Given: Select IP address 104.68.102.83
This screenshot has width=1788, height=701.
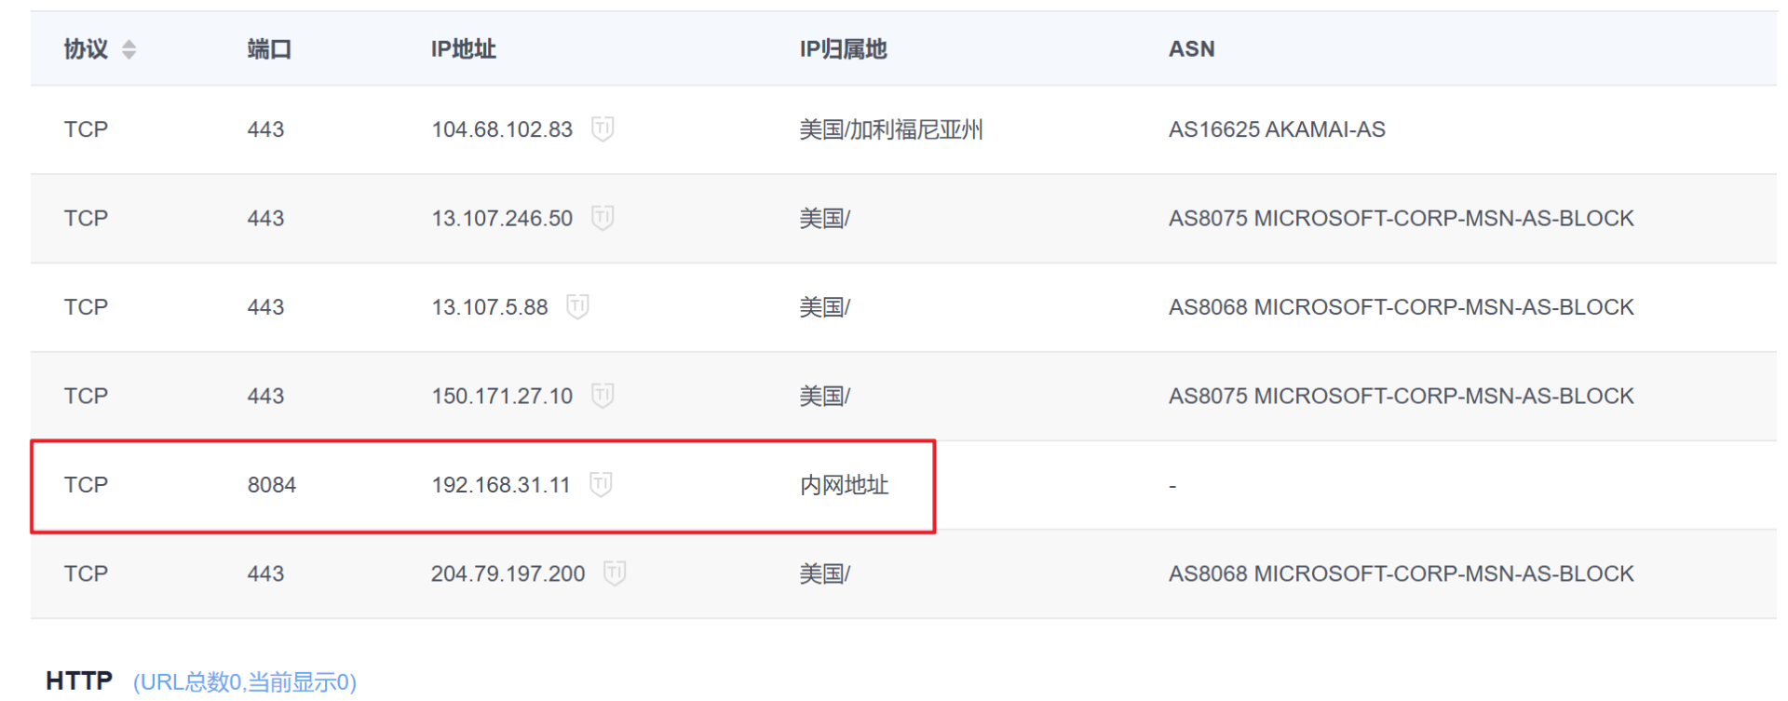Looking at the screenshot, I should [502, 129].
